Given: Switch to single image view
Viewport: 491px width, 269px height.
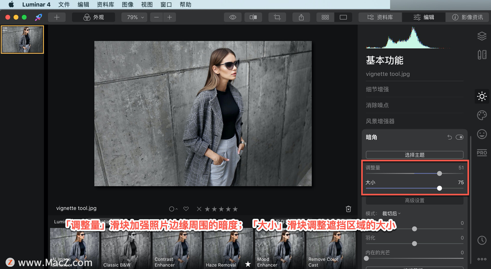Looking at the screenshot, I should pos(343,17).
